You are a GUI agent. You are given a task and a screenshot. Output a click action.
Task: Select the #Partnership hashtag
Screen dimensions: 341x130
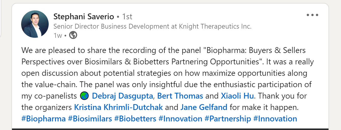[x=228, y=119]
